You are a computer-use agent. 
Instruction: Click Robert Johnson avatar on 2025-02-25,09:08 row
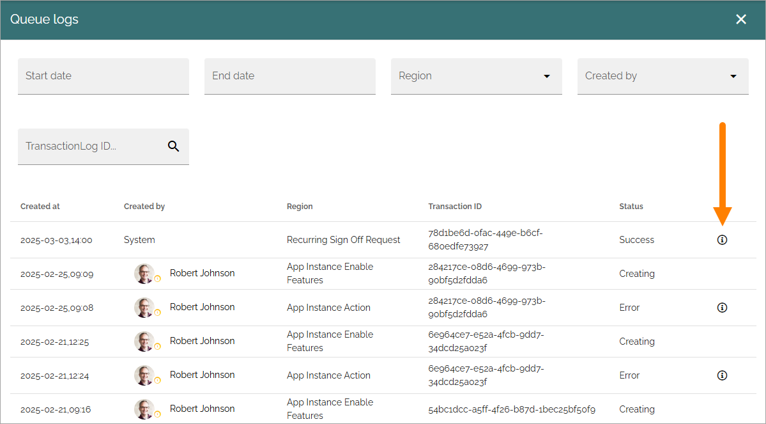[x=144, y=307]
